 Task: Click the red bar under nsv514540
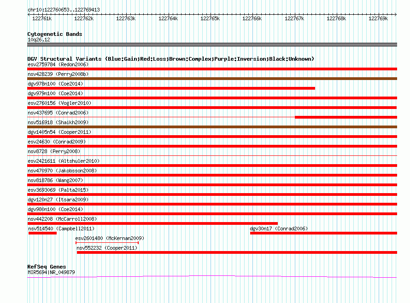[x=43, y=233]
